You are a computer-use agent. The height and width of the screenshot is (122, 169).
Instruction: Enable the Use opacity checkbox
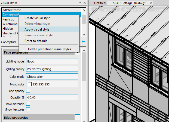point(28,91)
